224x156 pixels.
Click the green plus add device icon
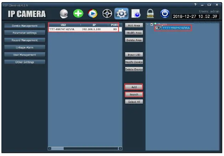pos(78,13)
